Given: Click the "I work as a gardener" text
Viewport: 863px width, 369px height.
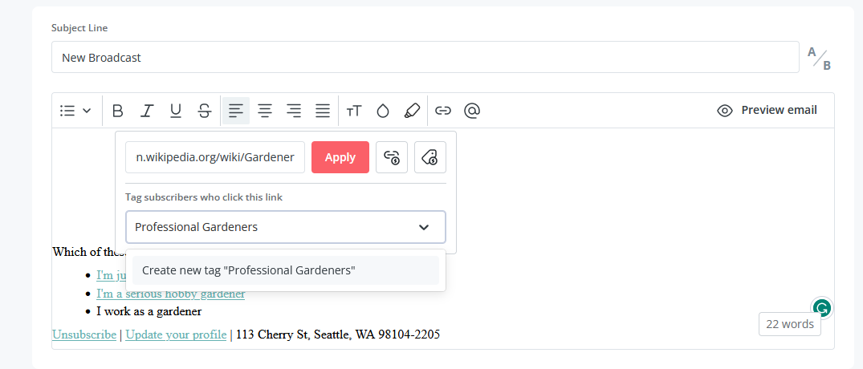Looking at the screenshot, I should click(149, 311).
